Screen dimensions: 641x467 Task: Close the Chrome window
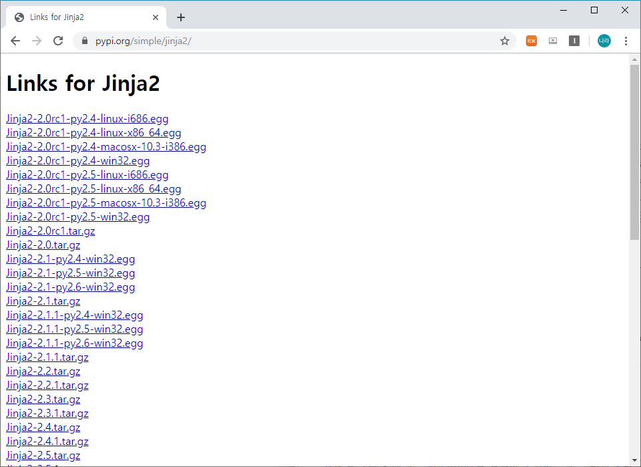coord(625,10)
